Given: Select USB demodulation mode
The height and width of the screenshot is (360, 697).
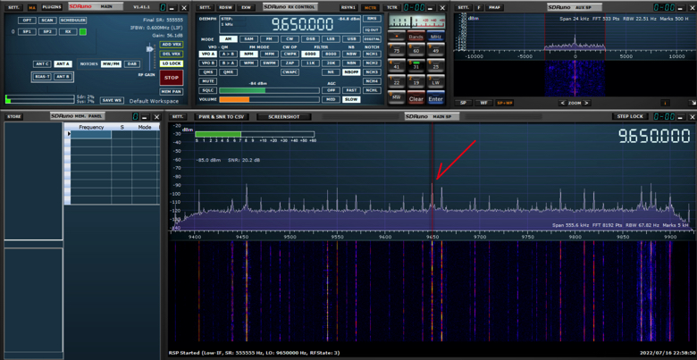Looking at the screenshot, I should 351,39.
